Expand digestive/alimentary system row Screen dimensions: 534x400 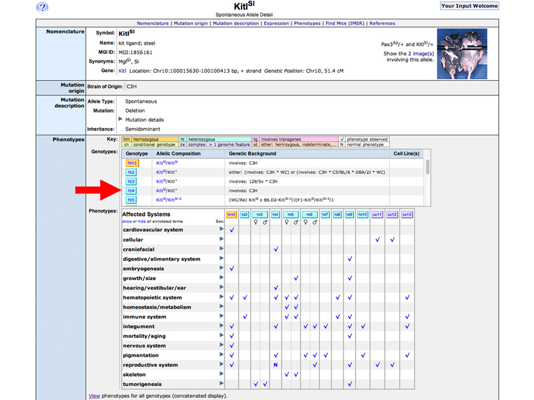point(222,258)
